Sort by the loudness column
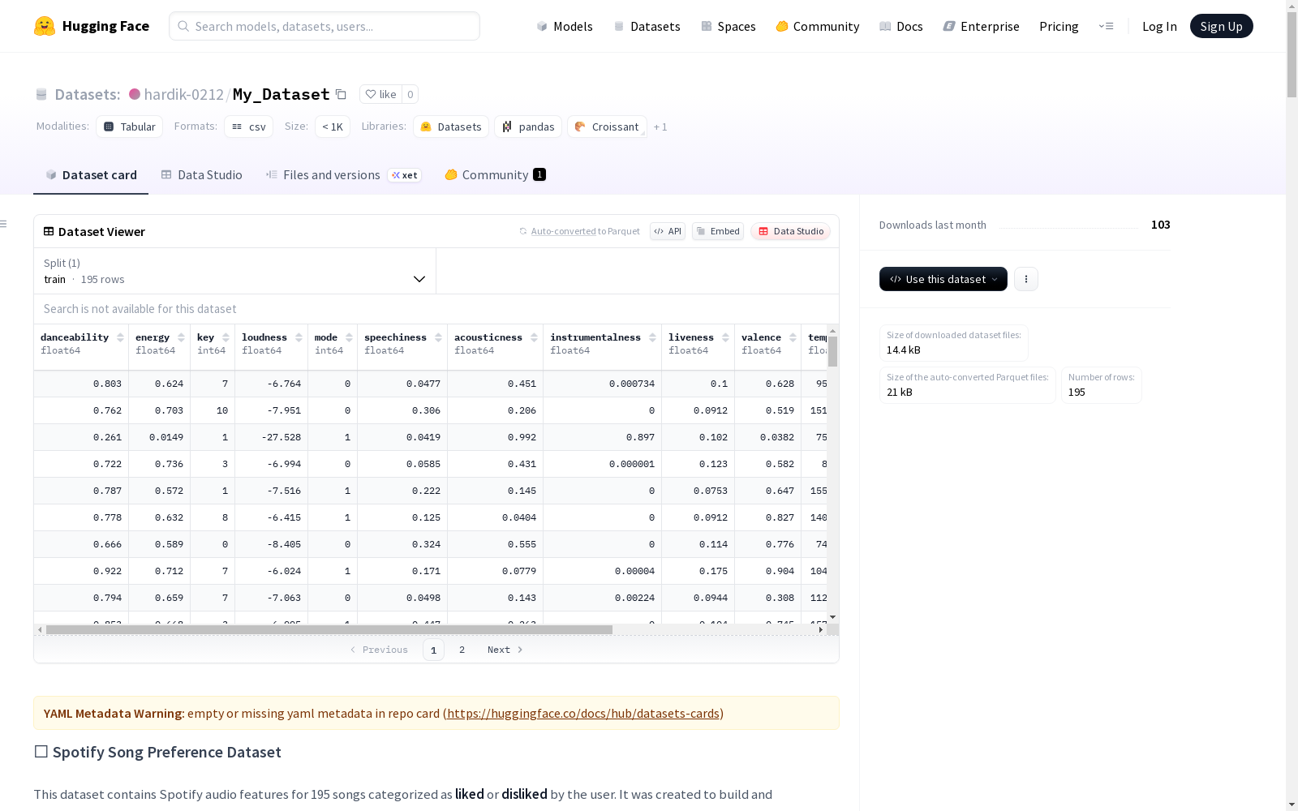 299,337
